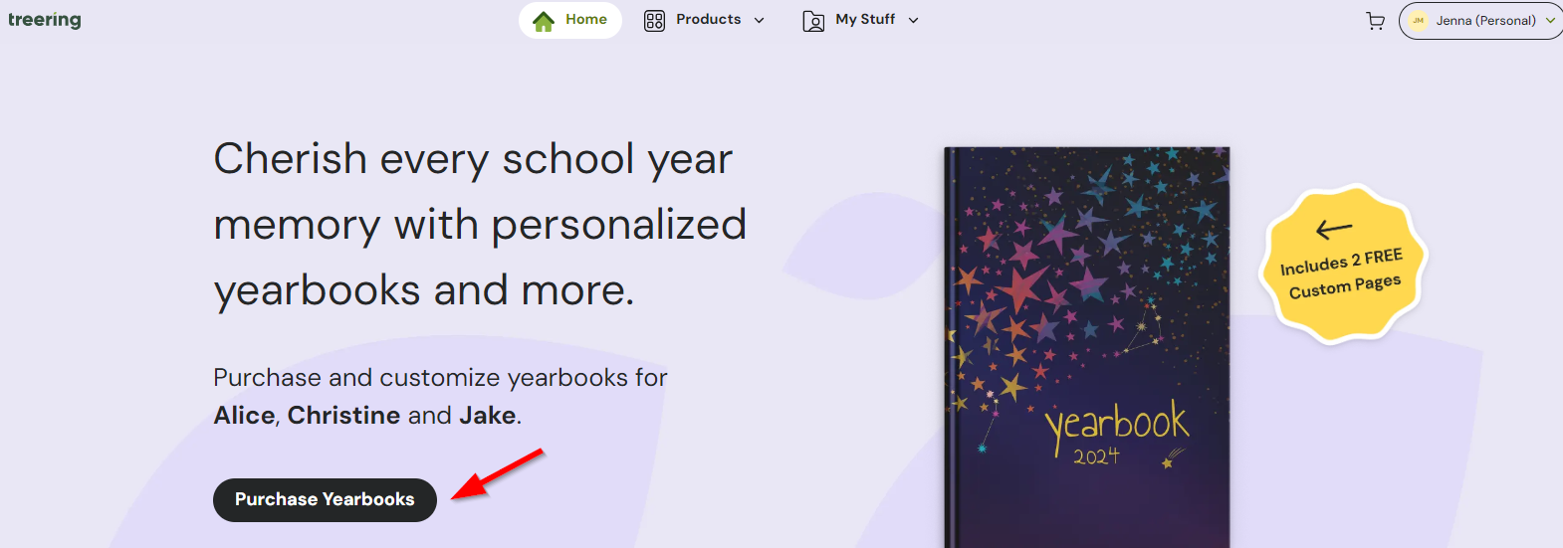This screenshot has width=1563, height=548.
Task: Open the My Stuff menu label
Action: (x=865, y=20)
